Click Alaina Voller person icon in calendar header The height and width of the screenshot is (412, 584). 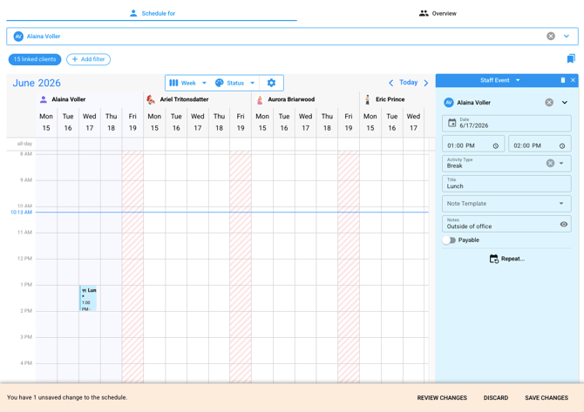click(44, 99)
